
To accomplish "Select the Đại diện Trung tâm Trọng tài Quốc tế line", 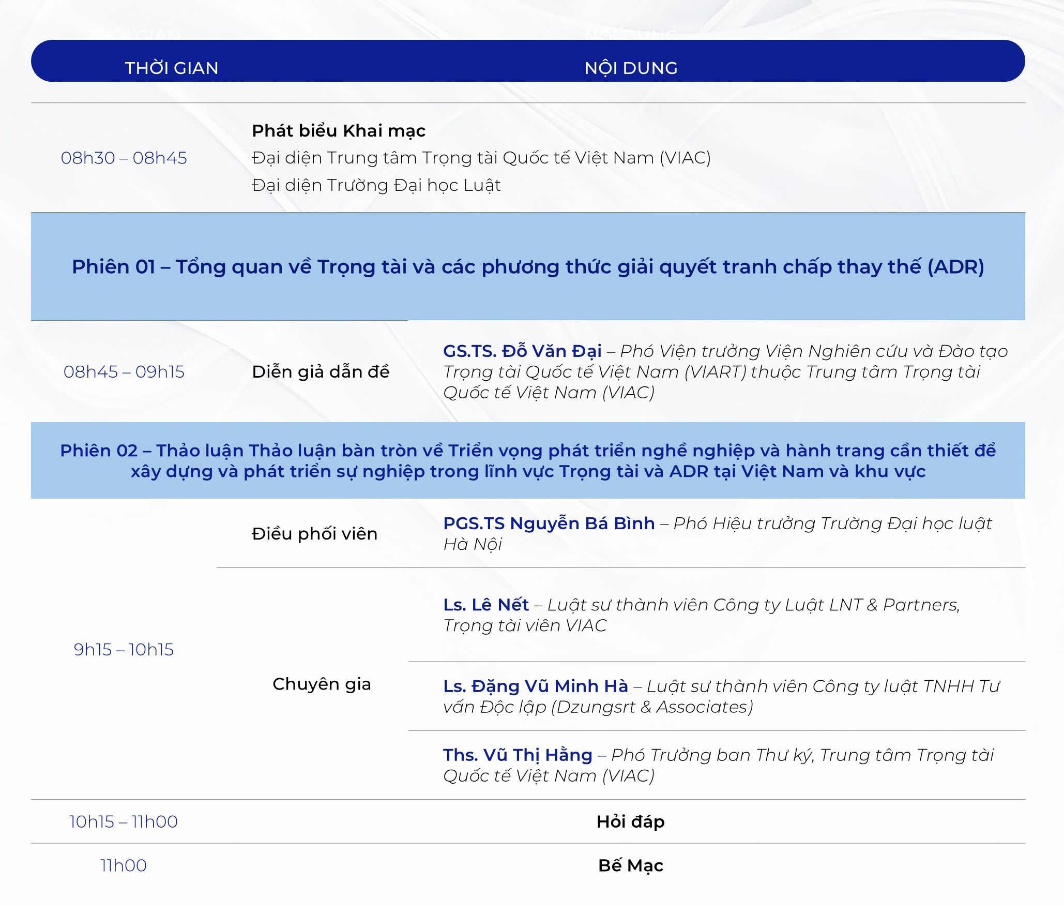I will click(481, 158).
